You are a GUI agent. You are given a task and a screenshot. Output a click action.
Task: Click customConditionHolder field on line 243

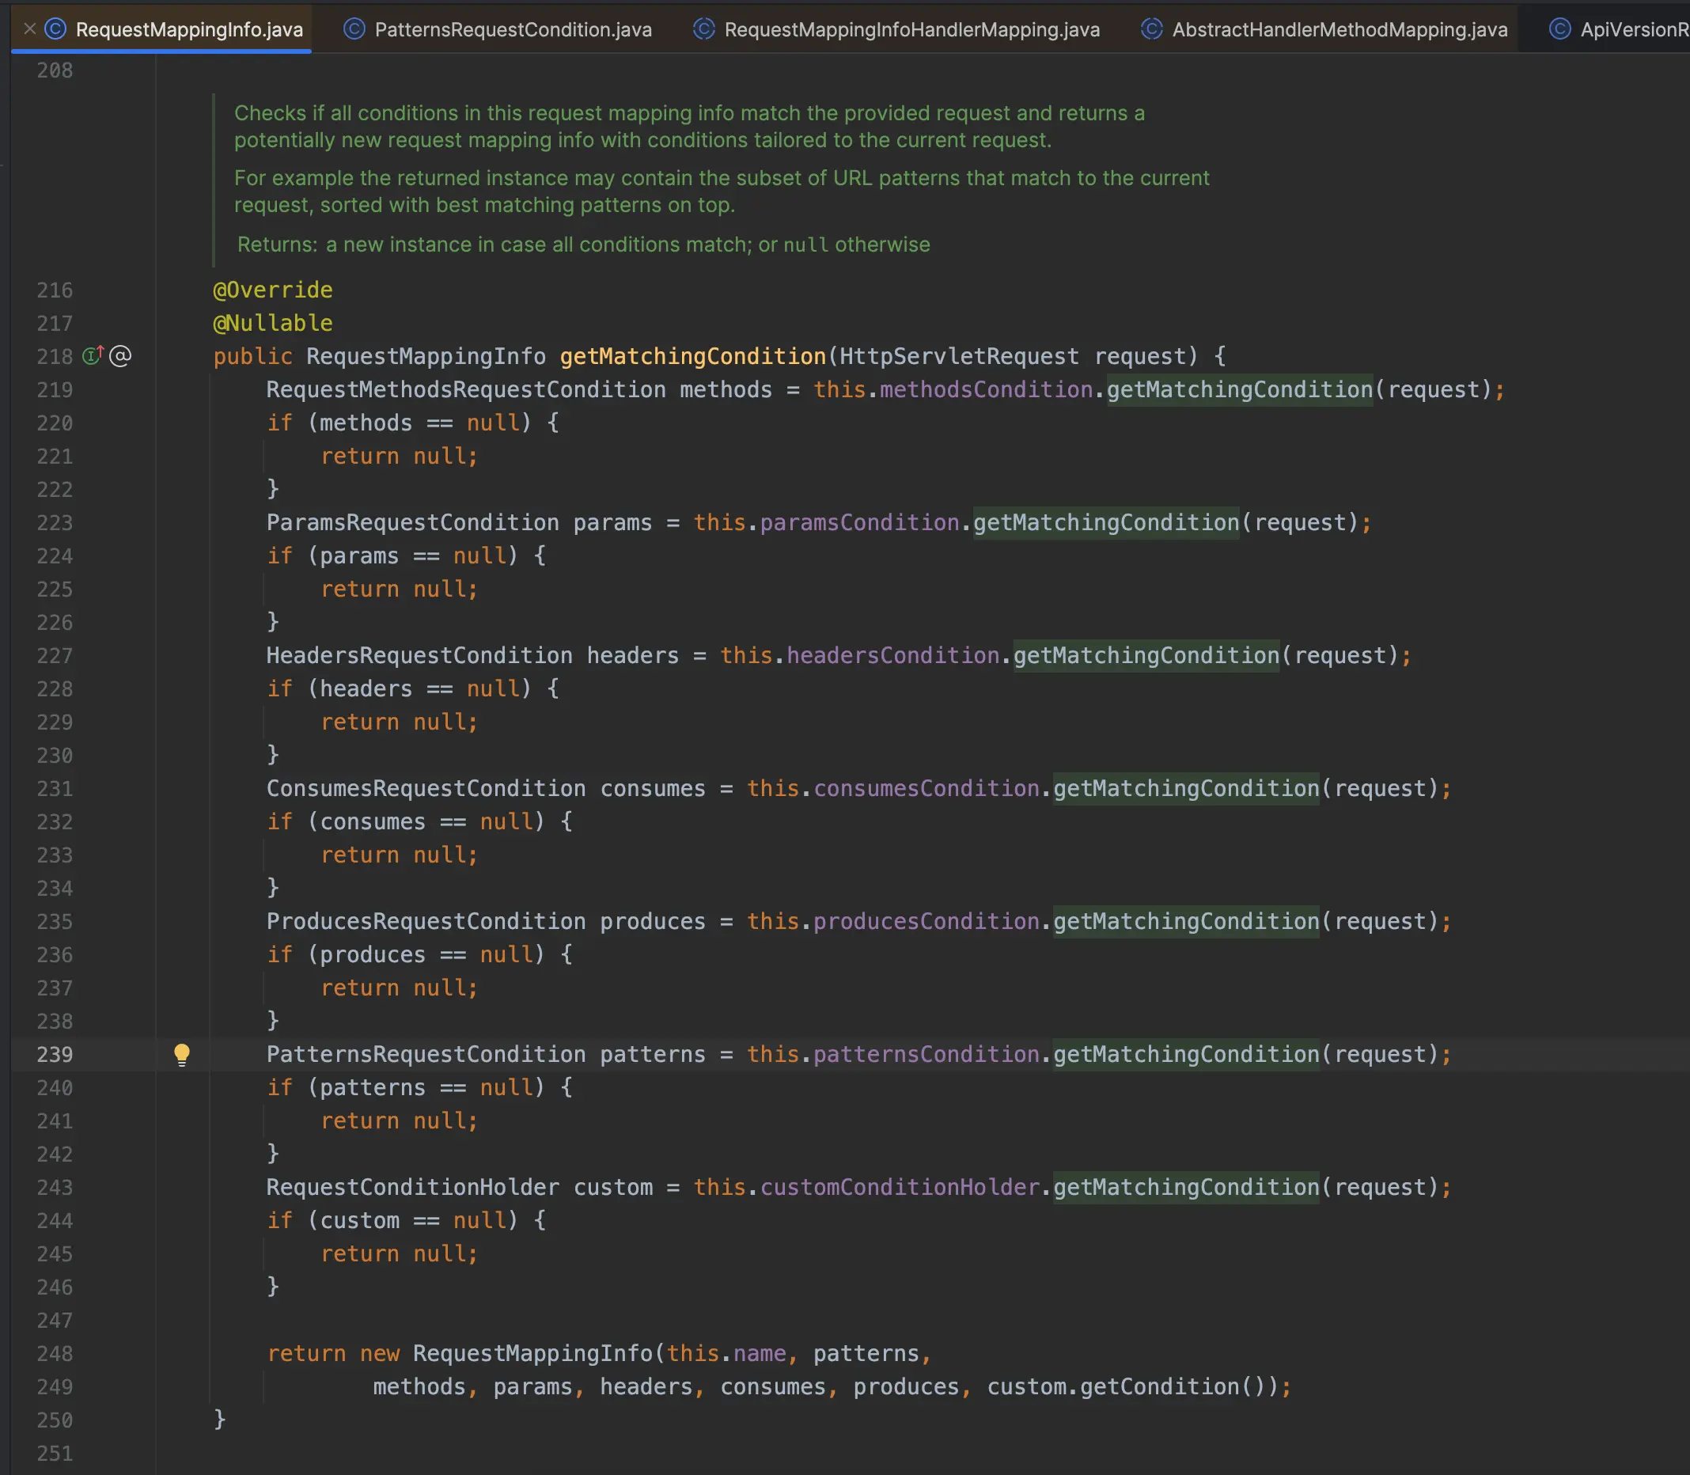click(900, 1187)
